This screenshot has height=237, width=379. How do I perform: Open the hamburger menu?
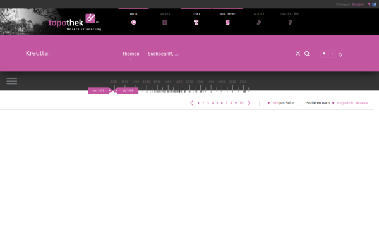(x=12, y=81)
